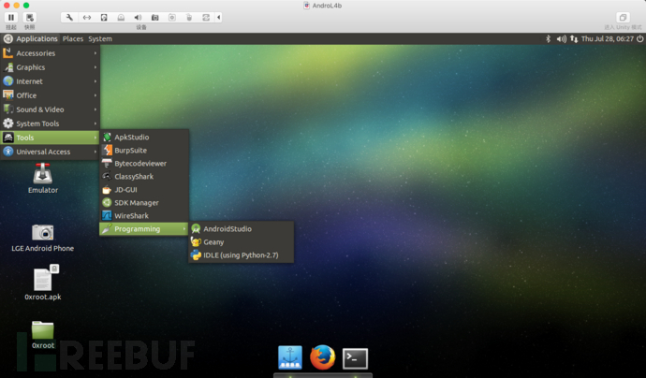Launch Bytecodeviewer from Tools menu
This screenshot has width=646, height=378.
point(144,164)
